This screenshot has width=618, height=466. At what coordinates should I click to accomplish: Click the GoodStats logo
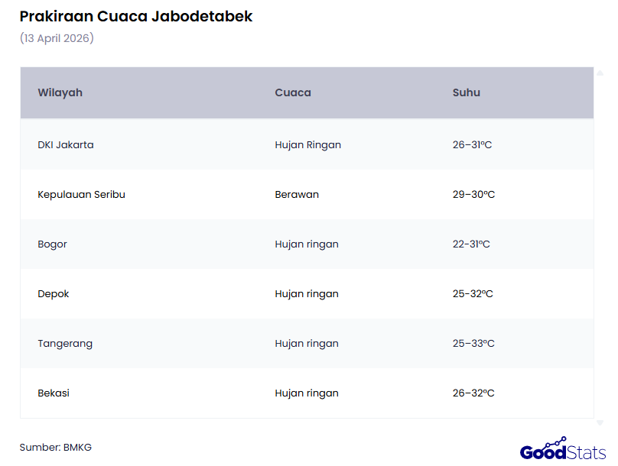click(563, 449)
